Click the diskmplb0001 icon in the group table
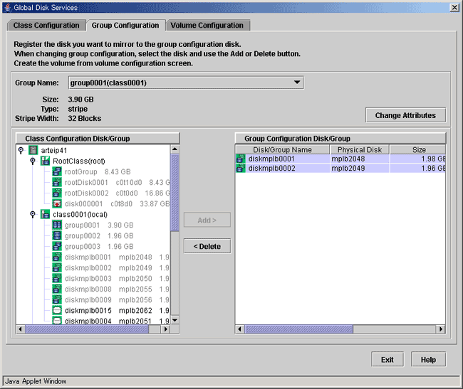This screenshot has width=463, height=389. 241,159
